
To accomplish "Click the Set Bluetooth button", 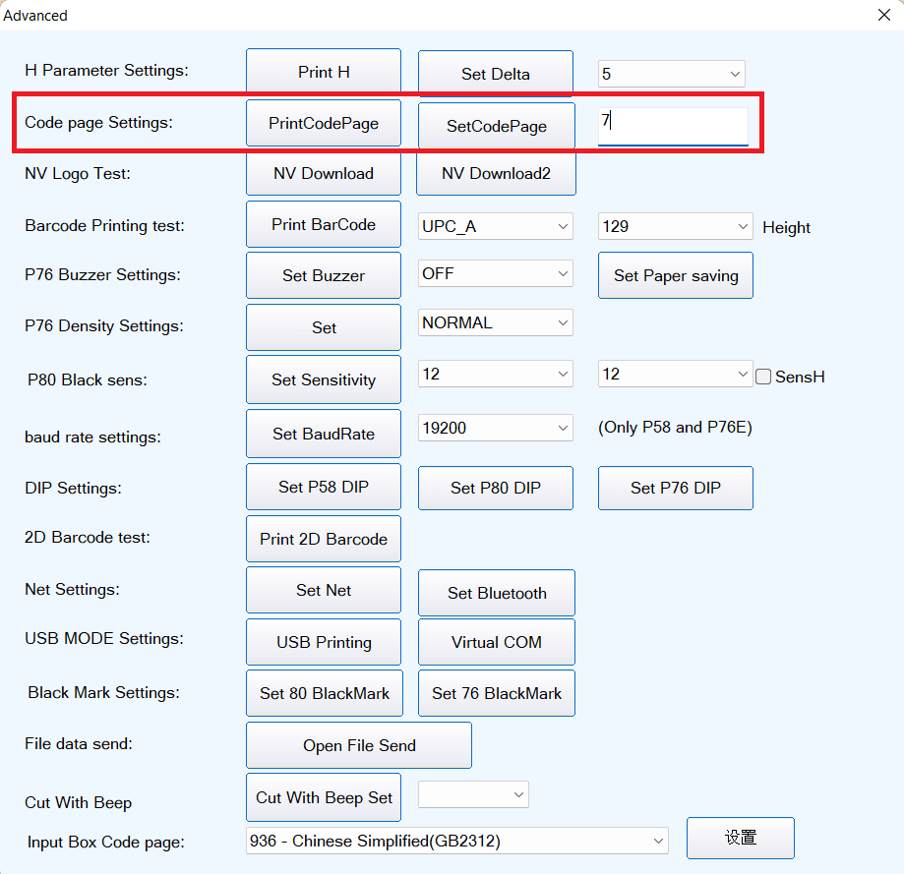I will coord(497,593).
